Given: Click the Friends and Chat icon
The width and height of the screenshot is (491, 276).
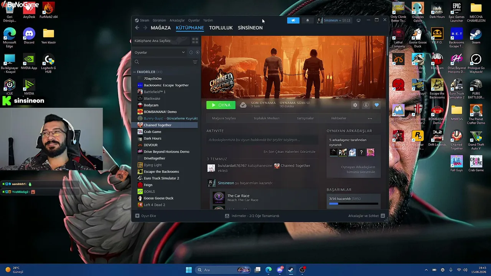Looking at the screenshot, I should pos(382,216).
